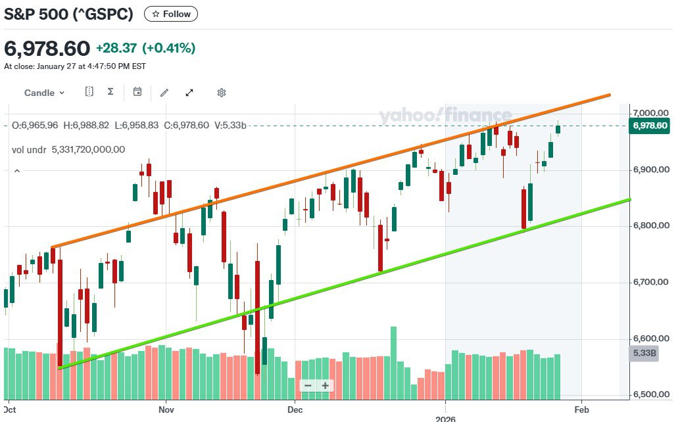Zoom in with the plus button
Image resolution: width=680 pixels, height=422 pixels.
pyautogui.click(x=325, y=385)
